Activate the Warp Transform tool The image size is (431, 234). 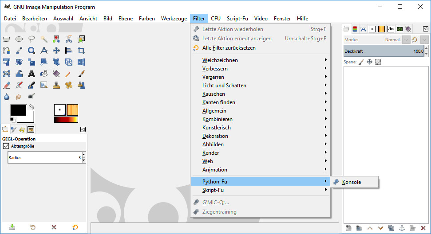coord(19,74)
